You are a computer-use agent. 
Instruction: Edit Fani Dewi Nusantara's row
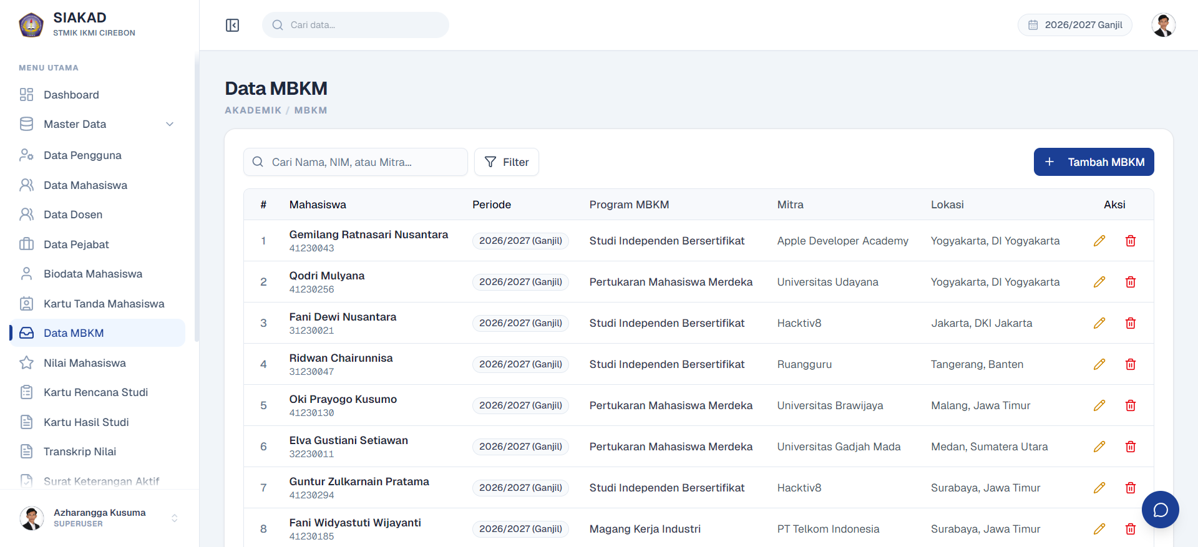(x=1099, y=323)
